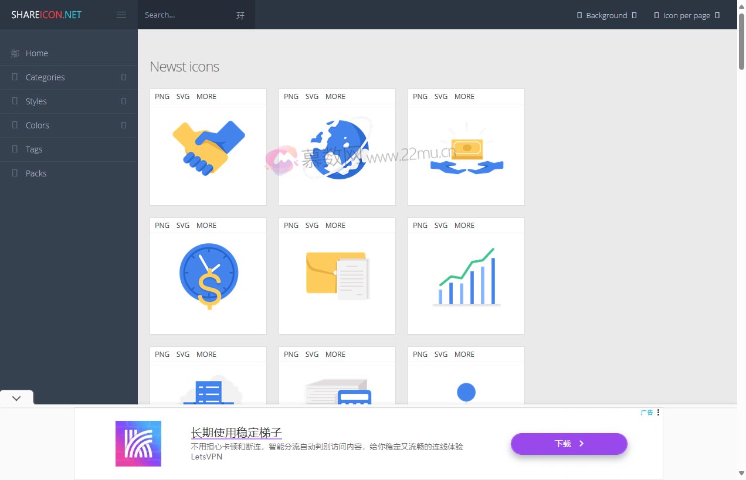Expand the Categories sidebar menu
The image size is (746, 480).
click(69, 77)
